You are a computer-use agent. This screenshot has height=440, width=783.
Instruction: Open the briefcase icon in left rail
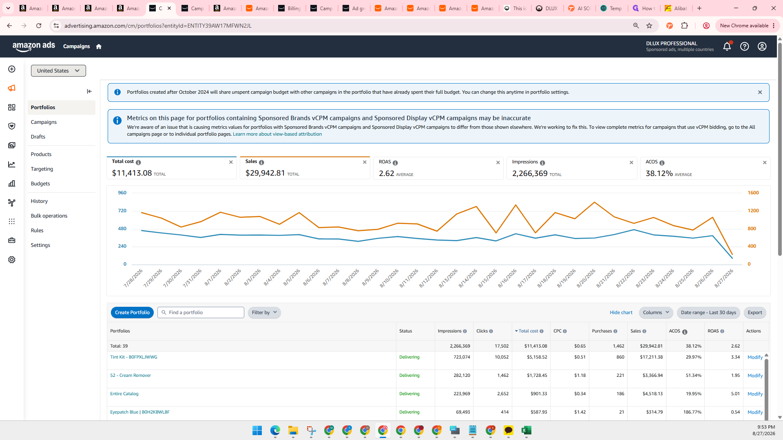(12, 240)
